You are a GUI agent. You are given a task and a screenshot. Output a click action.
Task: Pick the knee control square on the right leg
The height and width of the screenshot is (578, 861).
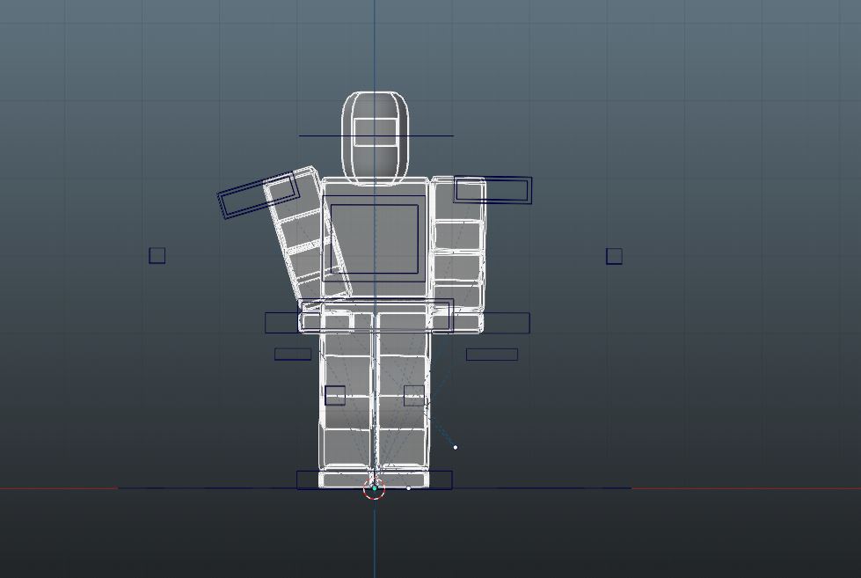(x=414, y=396)
